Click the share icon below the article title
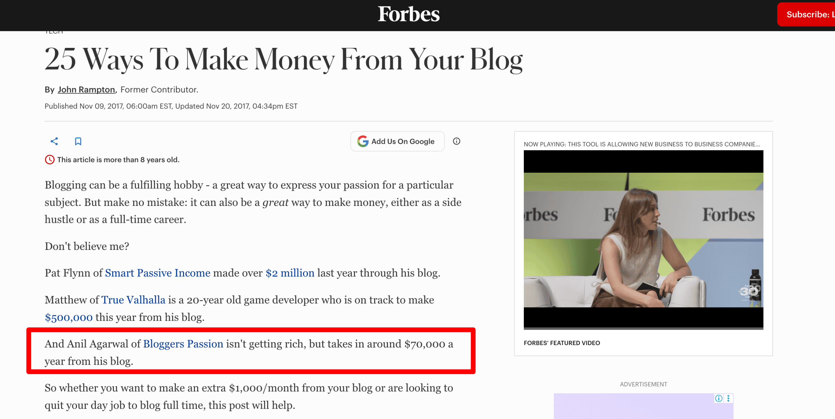 coord(54,141)
